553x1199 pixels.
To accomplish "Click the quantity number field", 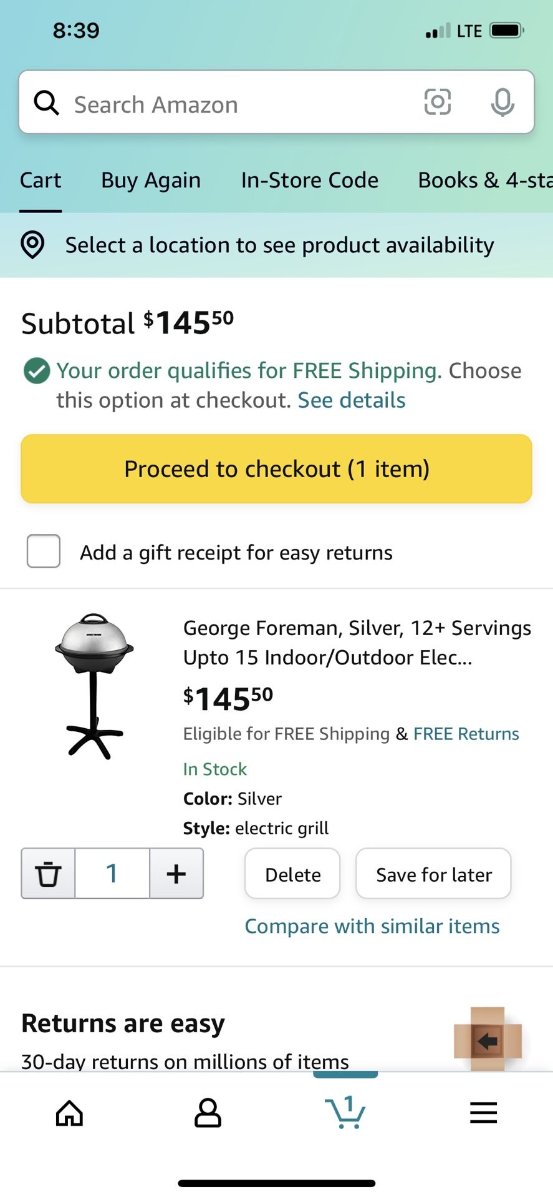I will [x=113, y=873].
